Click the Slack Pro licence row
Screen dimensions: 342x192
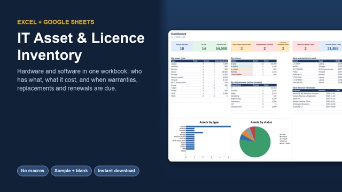(x=317, y=99)
